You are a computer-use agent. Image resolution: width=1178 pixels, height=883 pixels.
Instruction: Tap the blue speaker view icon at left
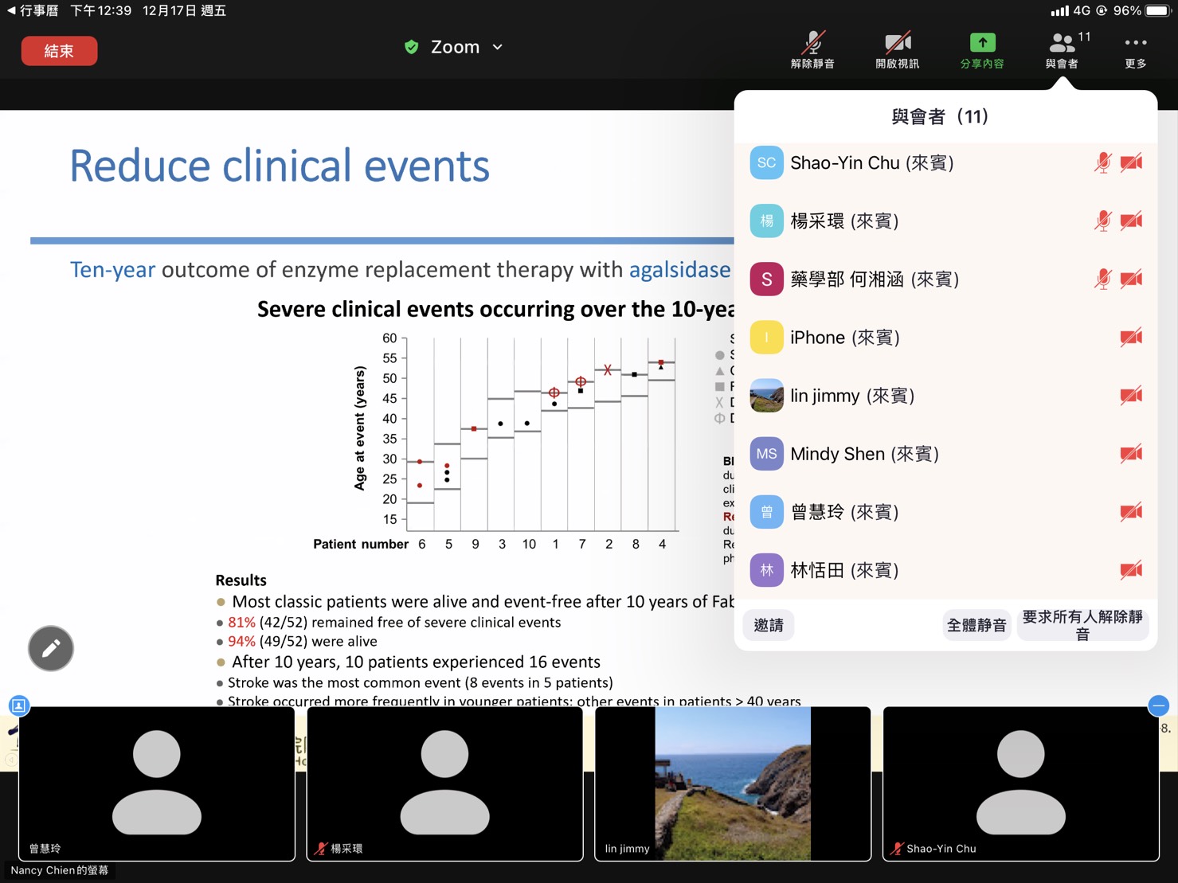19,705
